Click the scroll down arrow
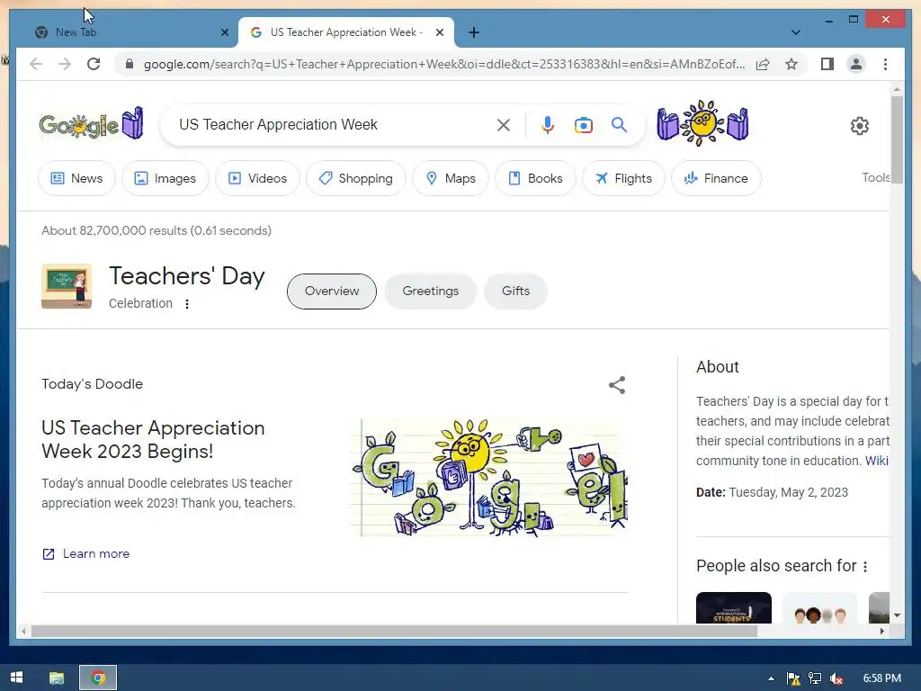 pos(897,615)
